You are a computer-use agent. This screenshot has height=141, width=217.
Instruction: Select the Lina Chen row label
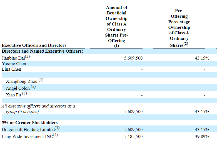pyautogui.click(x=11, y=69)
